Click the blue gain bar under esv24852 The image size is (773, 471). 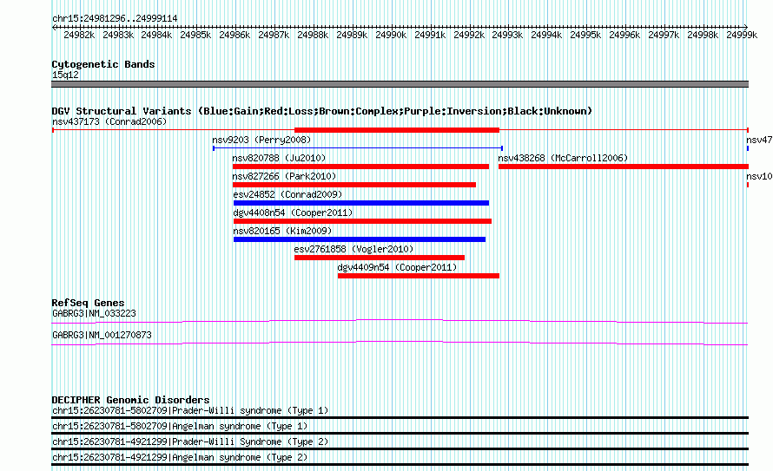tap(361, 203)
